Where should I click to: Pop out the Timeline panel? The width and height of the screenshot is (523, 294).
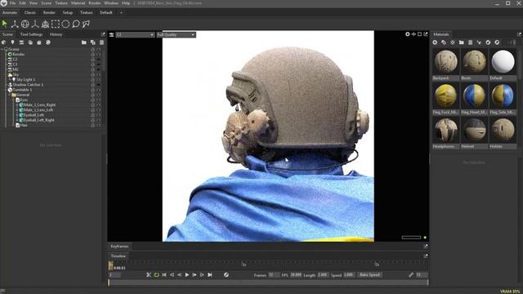coord(426,256)
